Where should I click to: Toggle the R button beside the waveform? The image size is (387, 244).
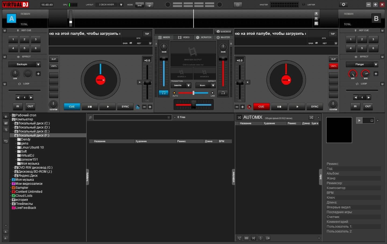[316, 23]
